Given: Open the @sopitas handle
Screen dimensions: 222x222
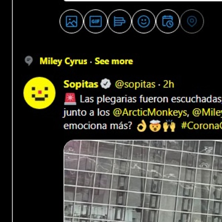Looking at the screenshot, I should (135, 84).
